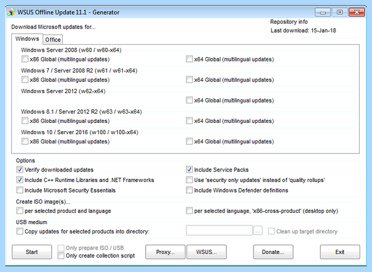The width and height of the screenshot is (372, 272).
Task: Click the browse (...) button for USB directory
Action: click(x=258, y=230)
